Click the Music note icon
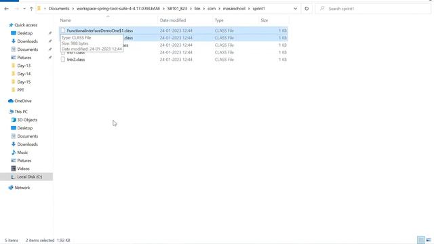Viewport: 434px width, 244px height. pyautogui.click(x=14, y=152)
